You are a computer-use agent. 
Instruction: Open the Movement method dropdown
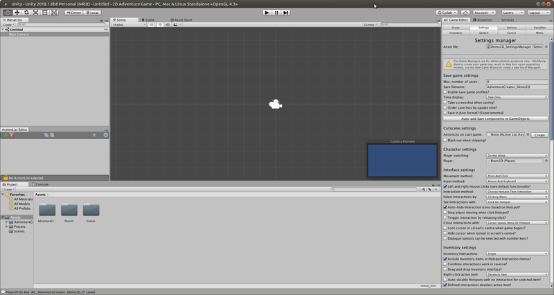point(517,176)
